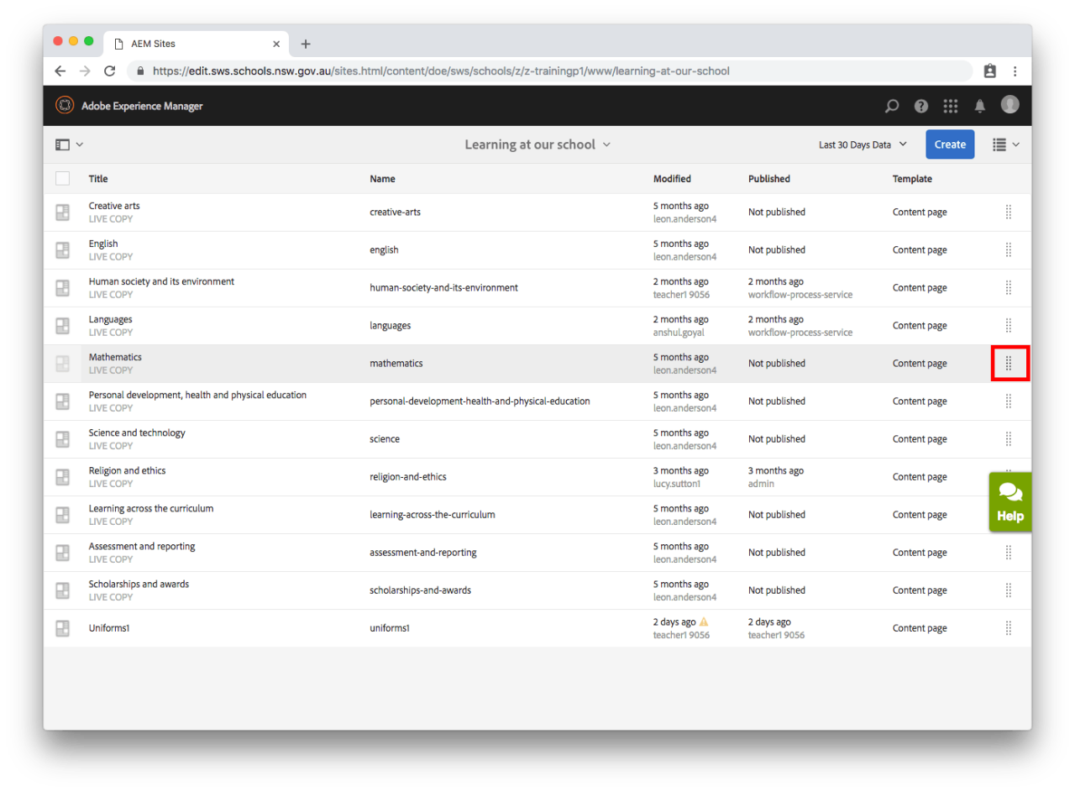Select the Mathematics row checkbox thumbnail
The width and height of the screenshot is (1075, 792).
pyautogui.click(x=62, y=364)
